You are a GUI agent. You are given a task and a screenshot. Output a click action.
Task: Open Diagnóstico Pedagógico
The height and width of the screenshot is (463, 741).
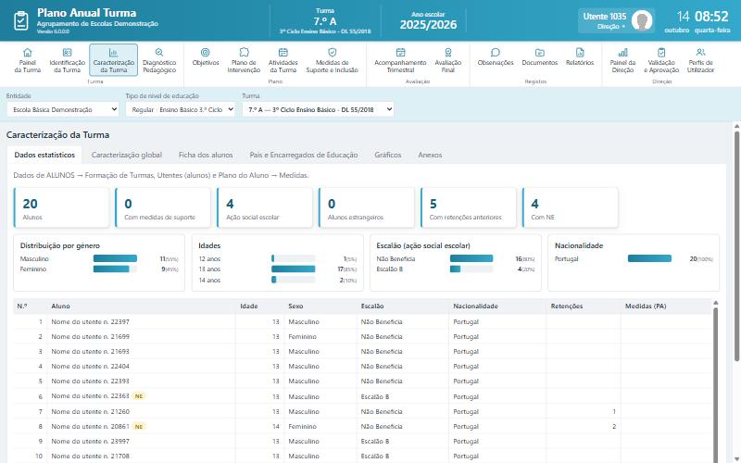[x=159, y=60]
